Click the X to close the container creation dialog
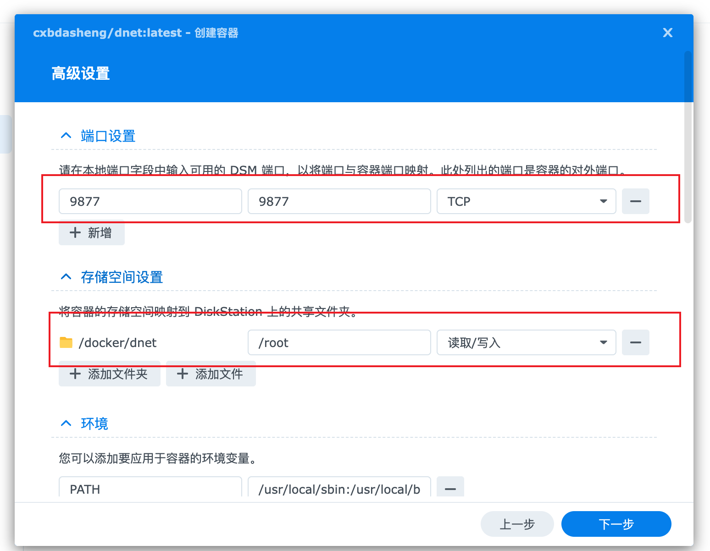 point(667,33)
